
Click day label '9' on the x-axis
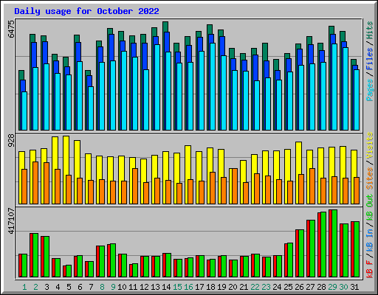click(x=113, y=287)
